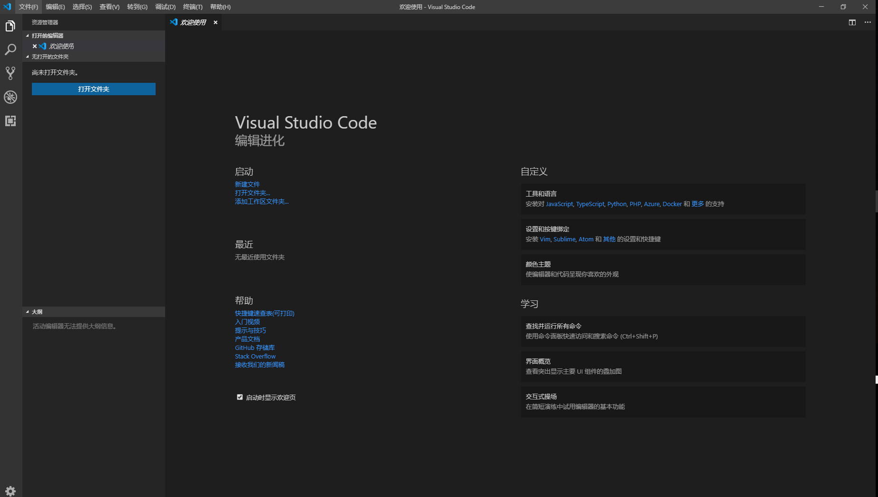The image size is (878, 497).
Task: Open the 其他 settings link
Action: tap(609, 239)
